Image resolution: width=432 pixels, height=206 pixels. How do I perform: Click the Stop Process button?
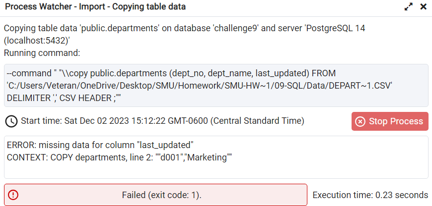(390, 121)
